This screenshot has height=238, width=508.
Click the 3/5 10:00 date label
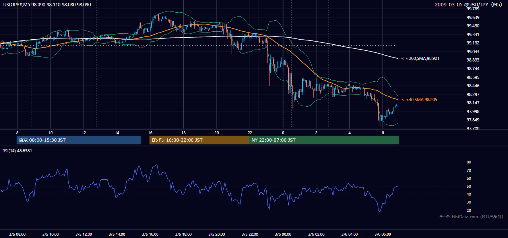[x=50, y=234]
